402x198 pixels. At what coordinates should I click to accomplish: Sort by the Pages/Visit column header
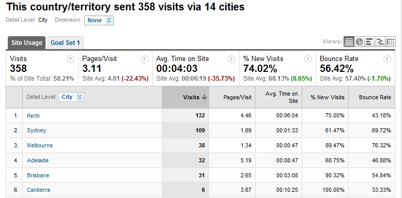click(x=237, y=97)
